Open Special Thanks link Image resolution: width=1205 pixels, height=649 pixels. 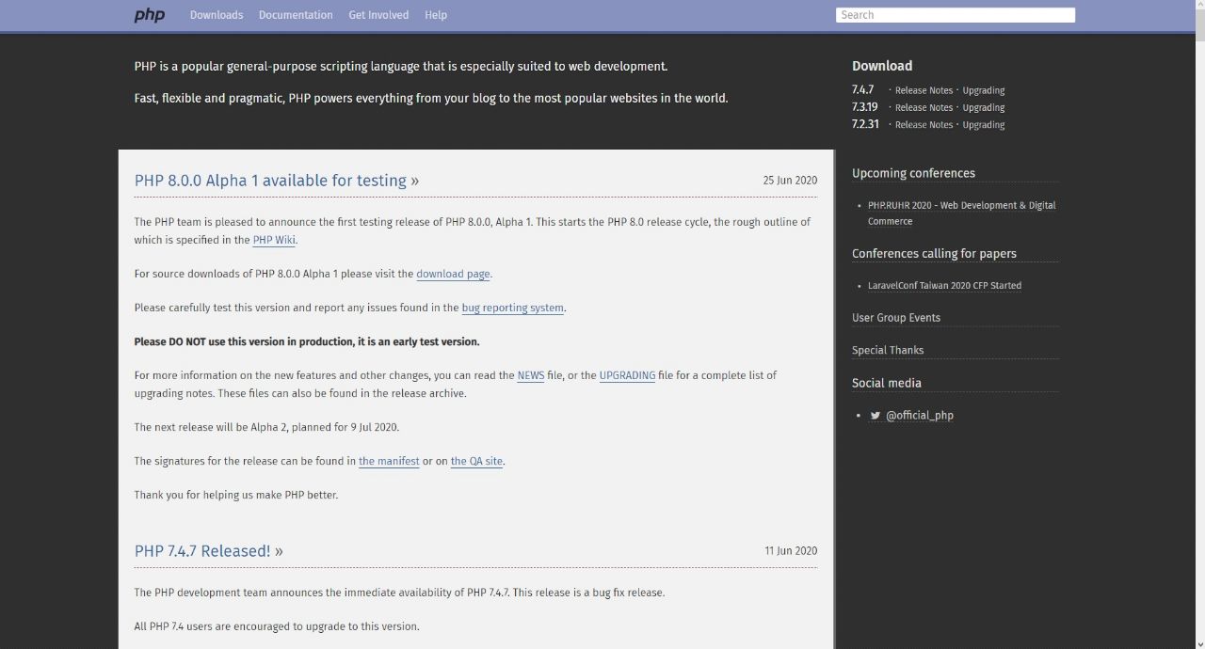click(888, 350)
